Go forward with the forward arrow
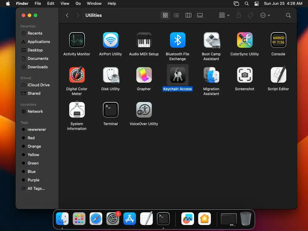Screen dimensions: 308x231 click(78, 15)
